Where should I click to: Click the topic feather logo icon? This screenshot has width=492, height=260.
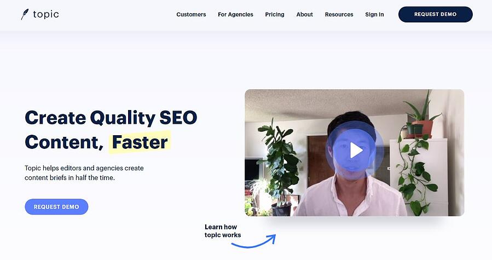click(x=25, y=14)
